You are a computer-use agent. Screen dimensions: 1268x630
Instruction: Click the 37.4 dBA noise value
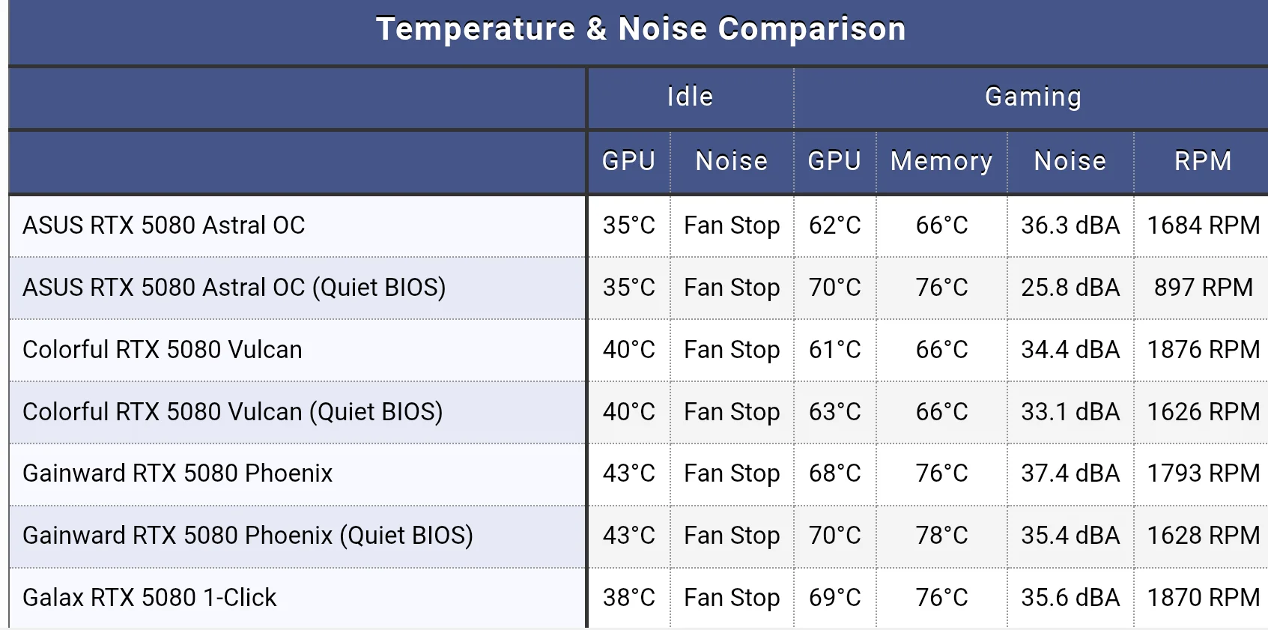pyautogui.click(x=1070, y=473)
